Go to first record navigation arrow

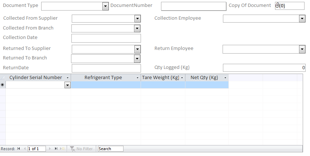coord(19,149)
